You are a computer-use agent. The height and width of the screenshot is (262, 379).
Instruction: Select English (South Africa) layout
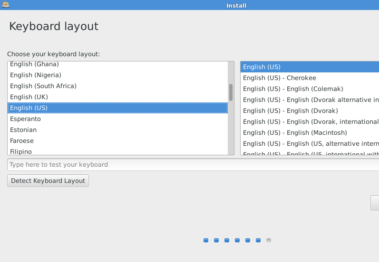pyautogui.click(x=43, y=86)
